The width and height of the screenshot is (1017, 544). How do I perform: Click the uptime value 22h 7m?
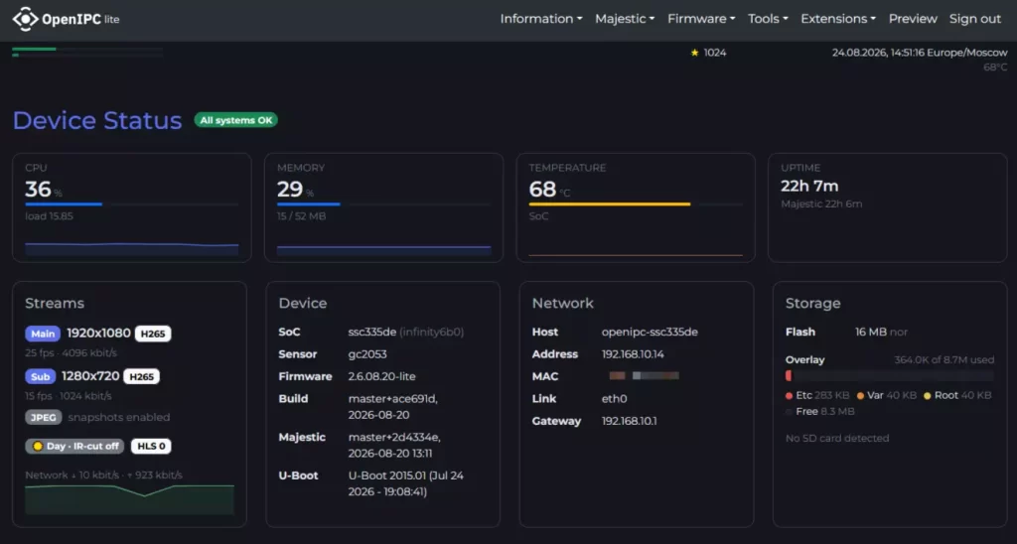click(809, 186)
